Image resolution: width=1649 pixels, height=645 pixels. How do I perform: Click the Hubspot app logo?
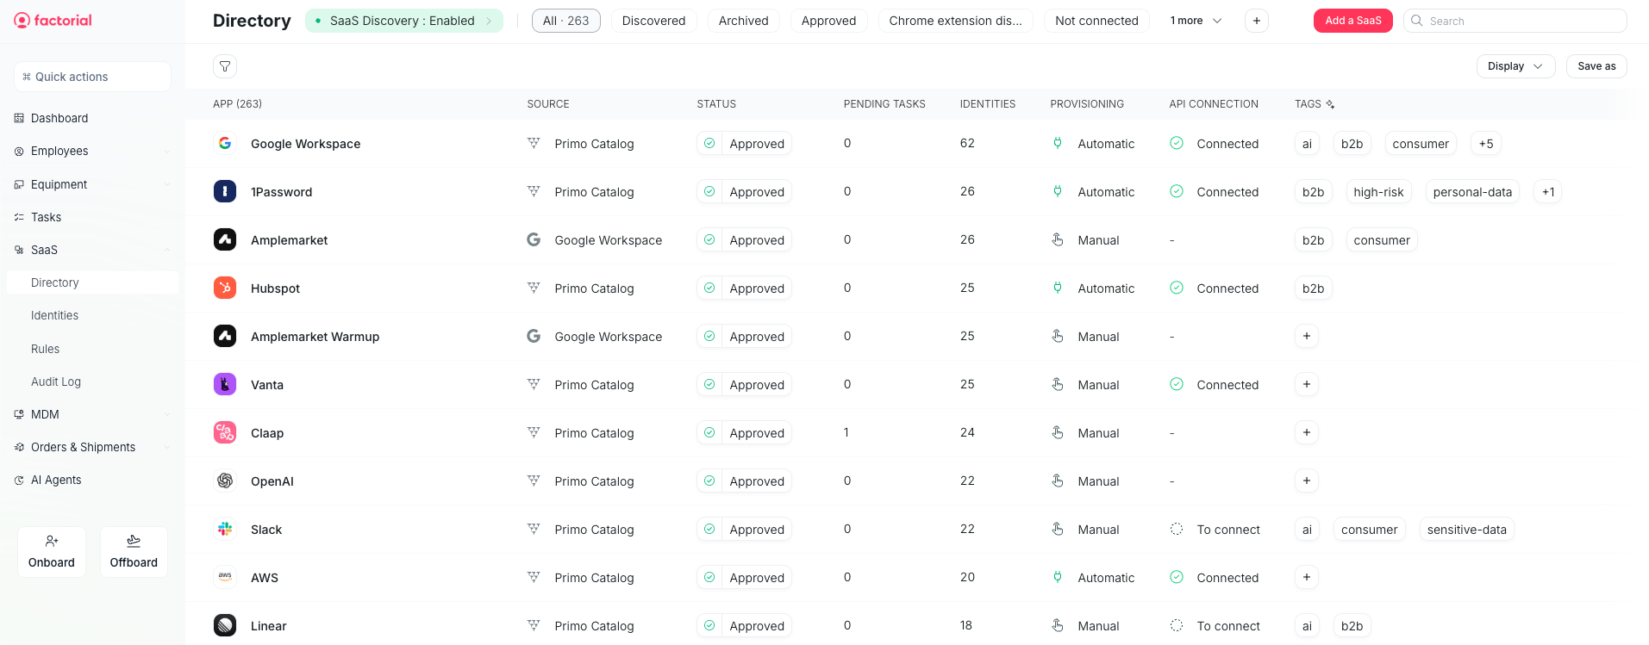pyautogui.click(x=225, y=288)
